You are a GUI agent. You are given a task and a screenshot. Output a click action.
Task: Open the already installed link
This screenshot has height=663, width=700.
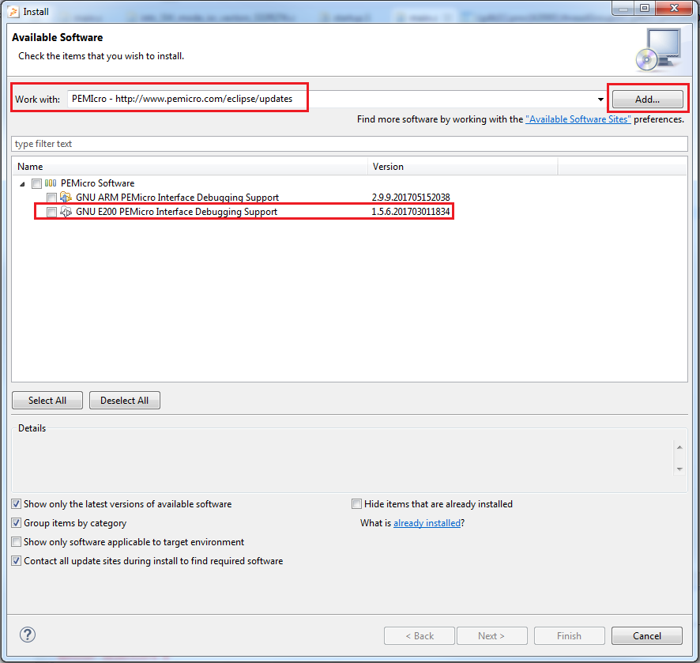[x=427, y=523]
